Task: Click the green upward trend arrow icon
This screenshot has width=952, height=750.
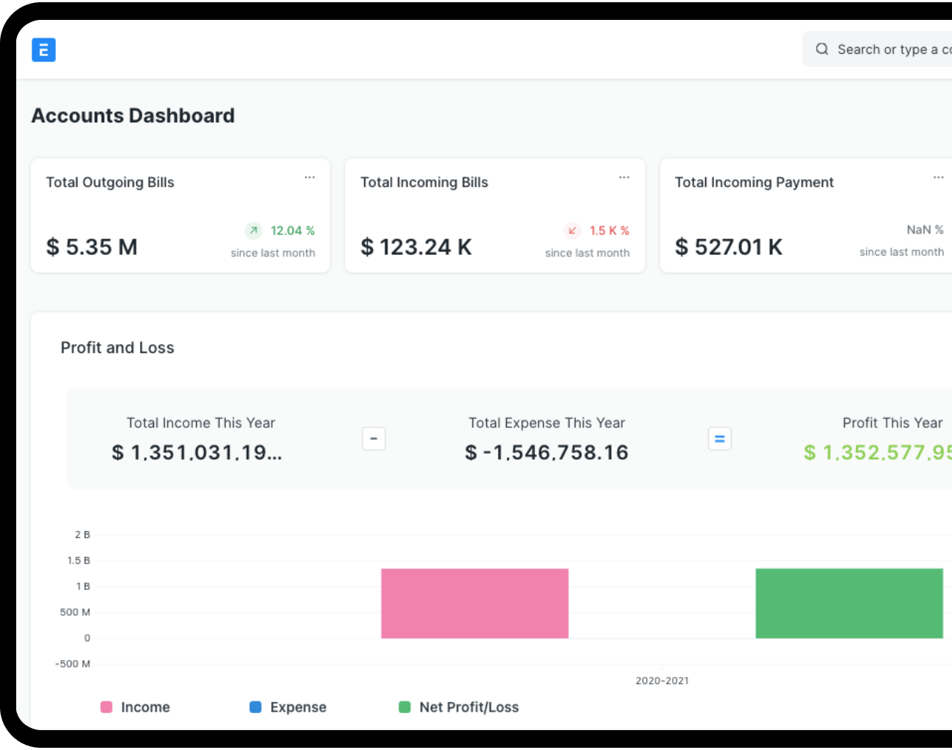Action: [x=253, y=231]
